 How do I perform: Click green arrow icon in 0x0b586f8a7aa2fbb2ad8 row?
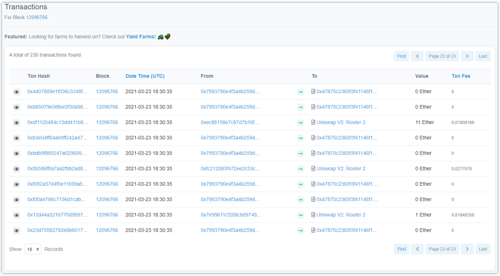point(300,169)
